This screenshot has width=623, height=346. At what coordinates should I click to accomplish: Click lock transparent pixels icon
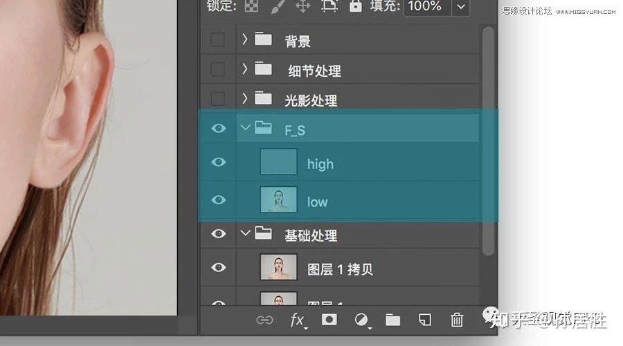[x=251, y=6]
